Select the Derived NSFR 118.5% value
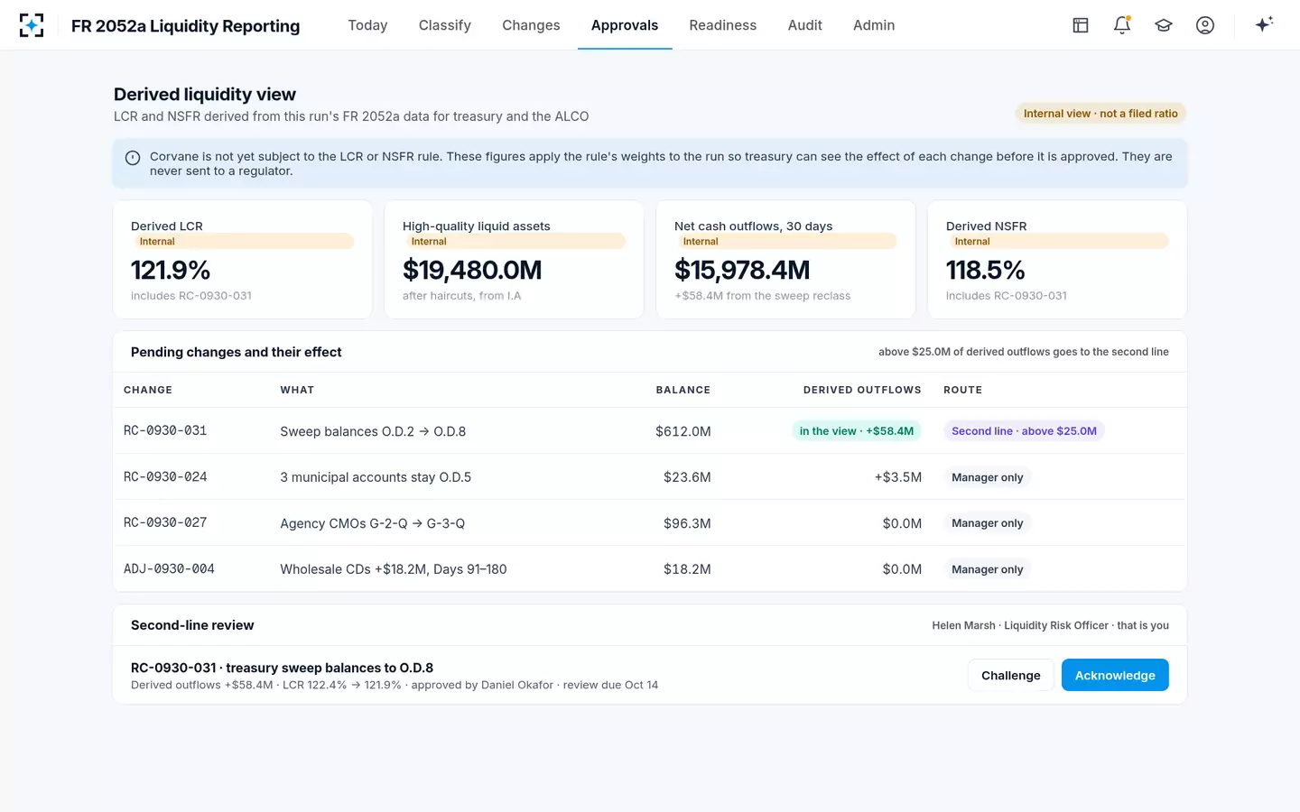 pyautogui.click(x=986, y=270)
